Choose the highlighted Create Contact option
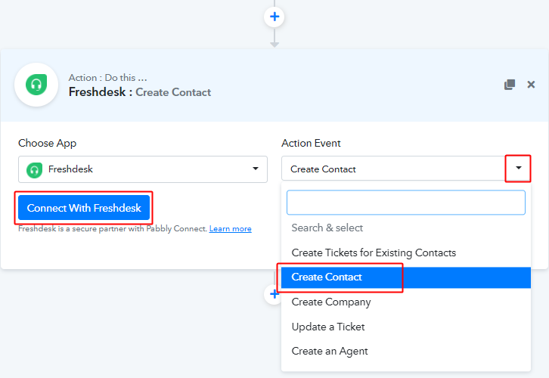The height and width of the screenshot is (378, 549). [x=406, y=277]
